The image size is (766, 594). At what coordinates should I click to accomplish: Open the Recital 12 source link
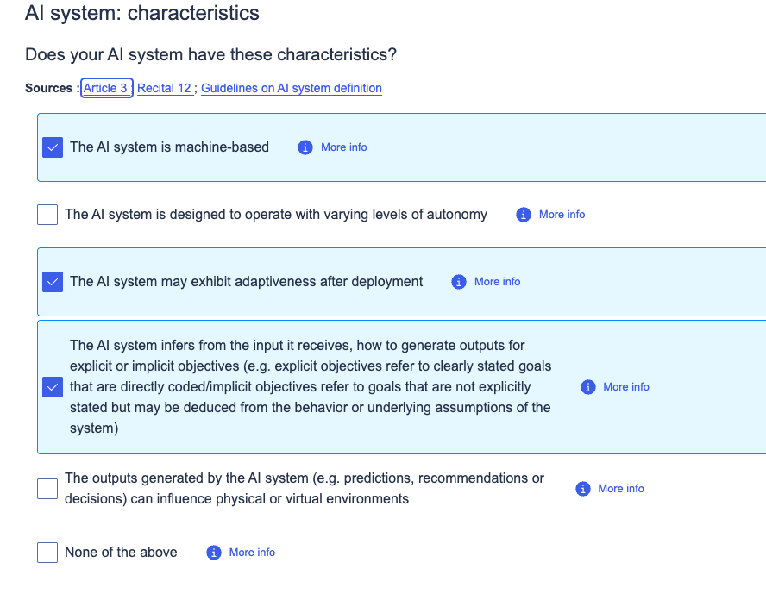[x=164, y=88]
